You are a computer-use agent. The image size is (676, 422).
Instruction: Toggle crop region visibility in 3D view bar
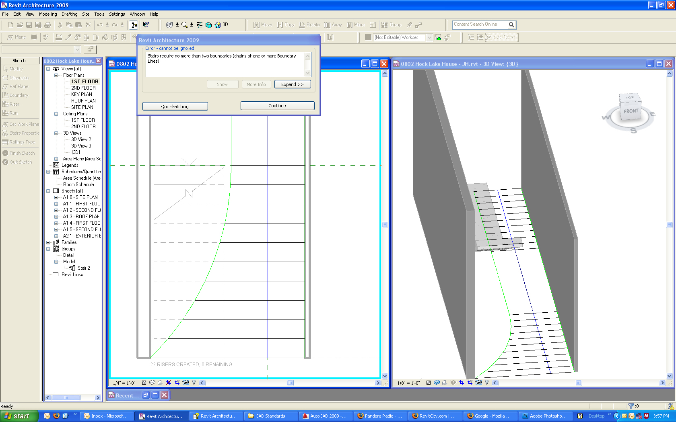pos(470,383)
